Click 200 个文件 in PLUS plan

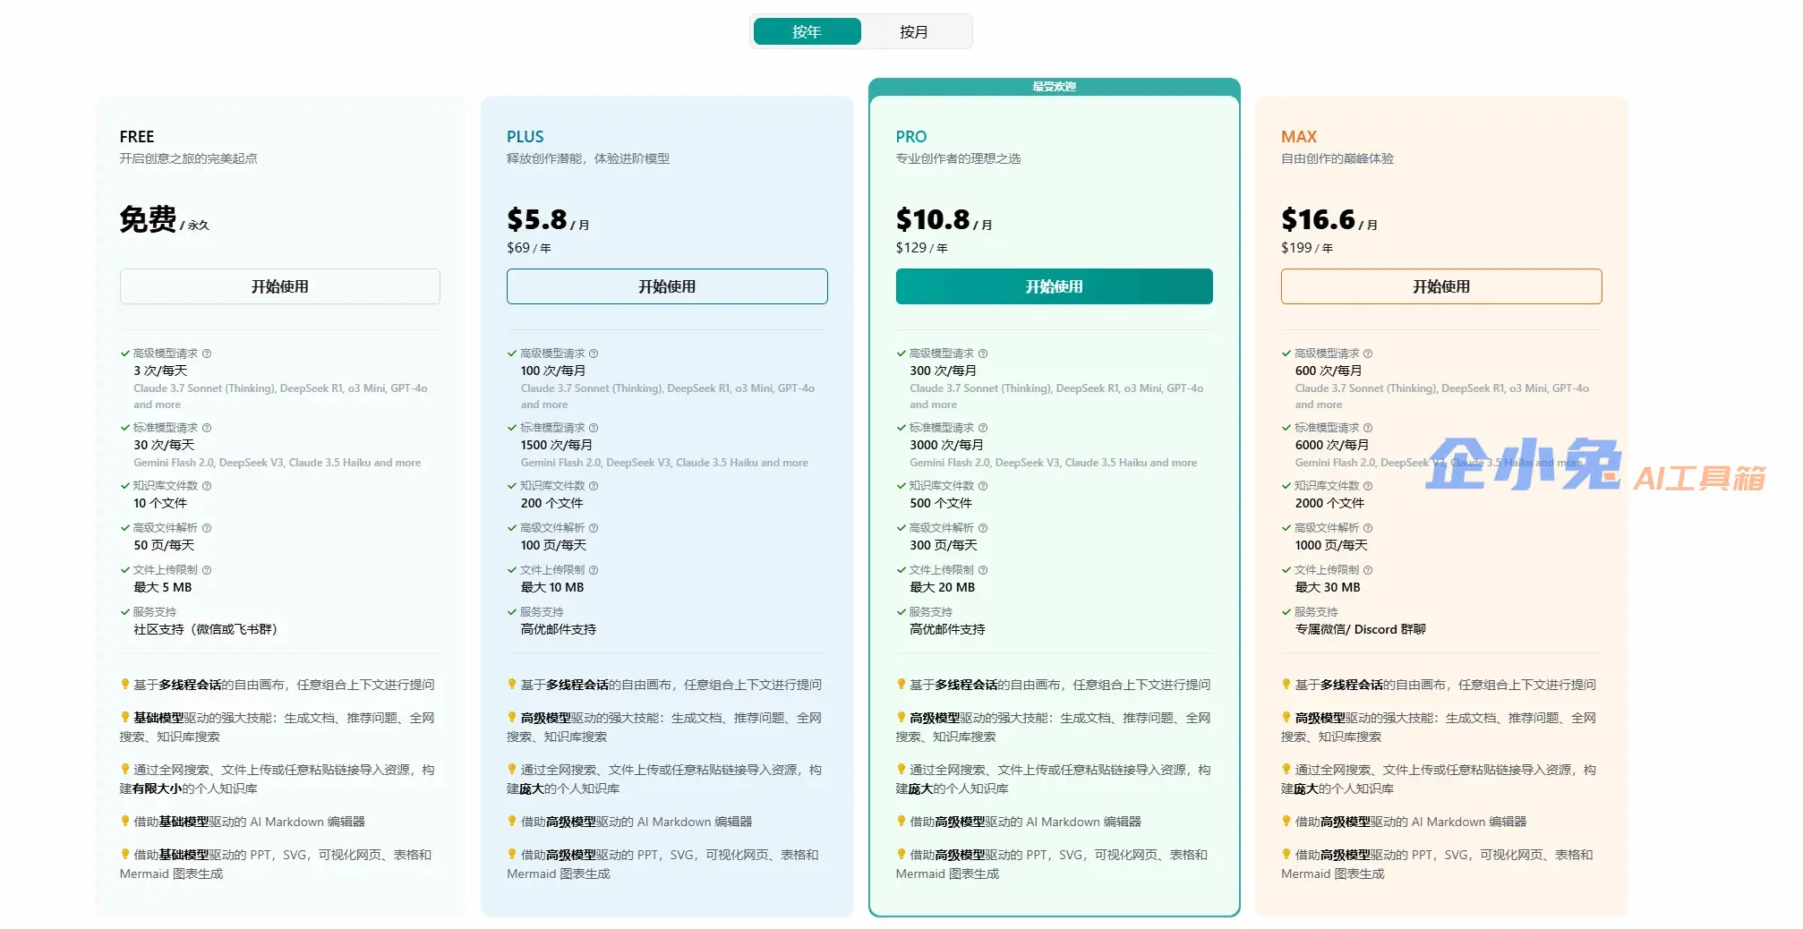click(x=551, y=503)
